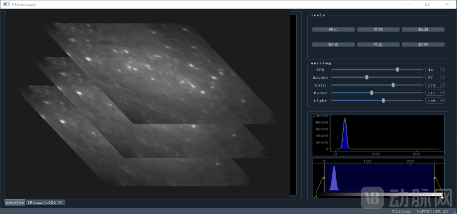The height and width of the screenshot is (214, 457).
Task: Select the [Focus]:056 tab
Action: coord(42,202)
